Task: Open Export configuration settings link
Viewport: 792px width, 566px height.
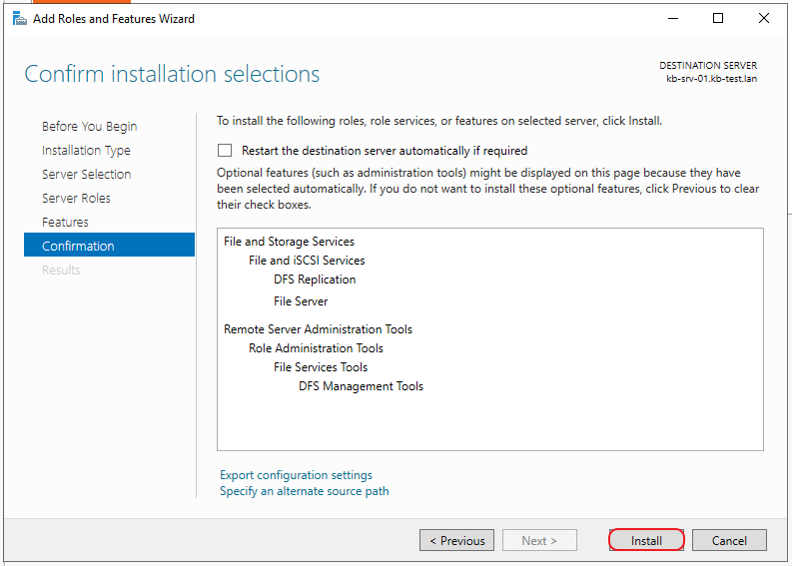Action: pyautogui.click(x=296, y=475)
